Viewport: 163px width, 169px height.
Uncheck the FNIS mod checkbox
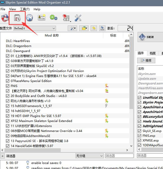click(x=8, y=86)
